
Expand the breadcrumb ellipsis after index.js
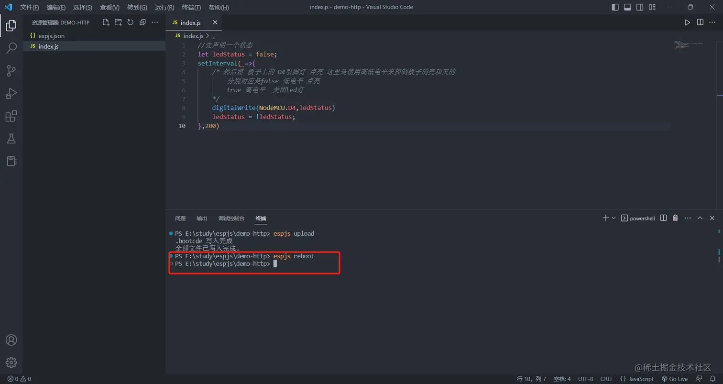coord(213,36)
